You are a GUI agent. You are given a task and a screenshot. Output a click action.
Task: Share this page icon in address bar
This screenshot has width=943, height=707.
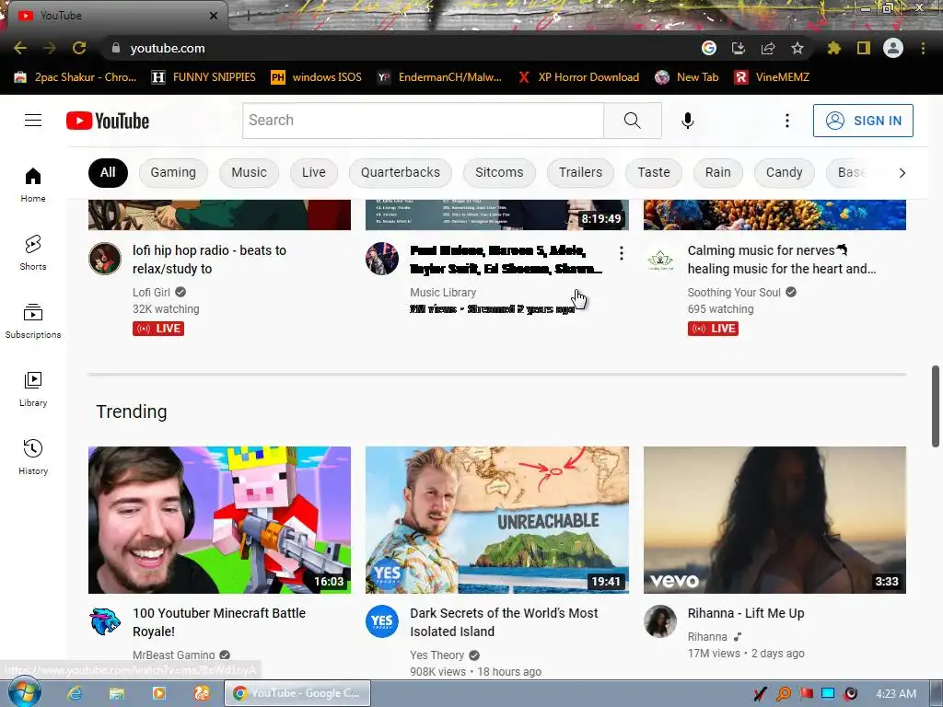coord(768,48)
